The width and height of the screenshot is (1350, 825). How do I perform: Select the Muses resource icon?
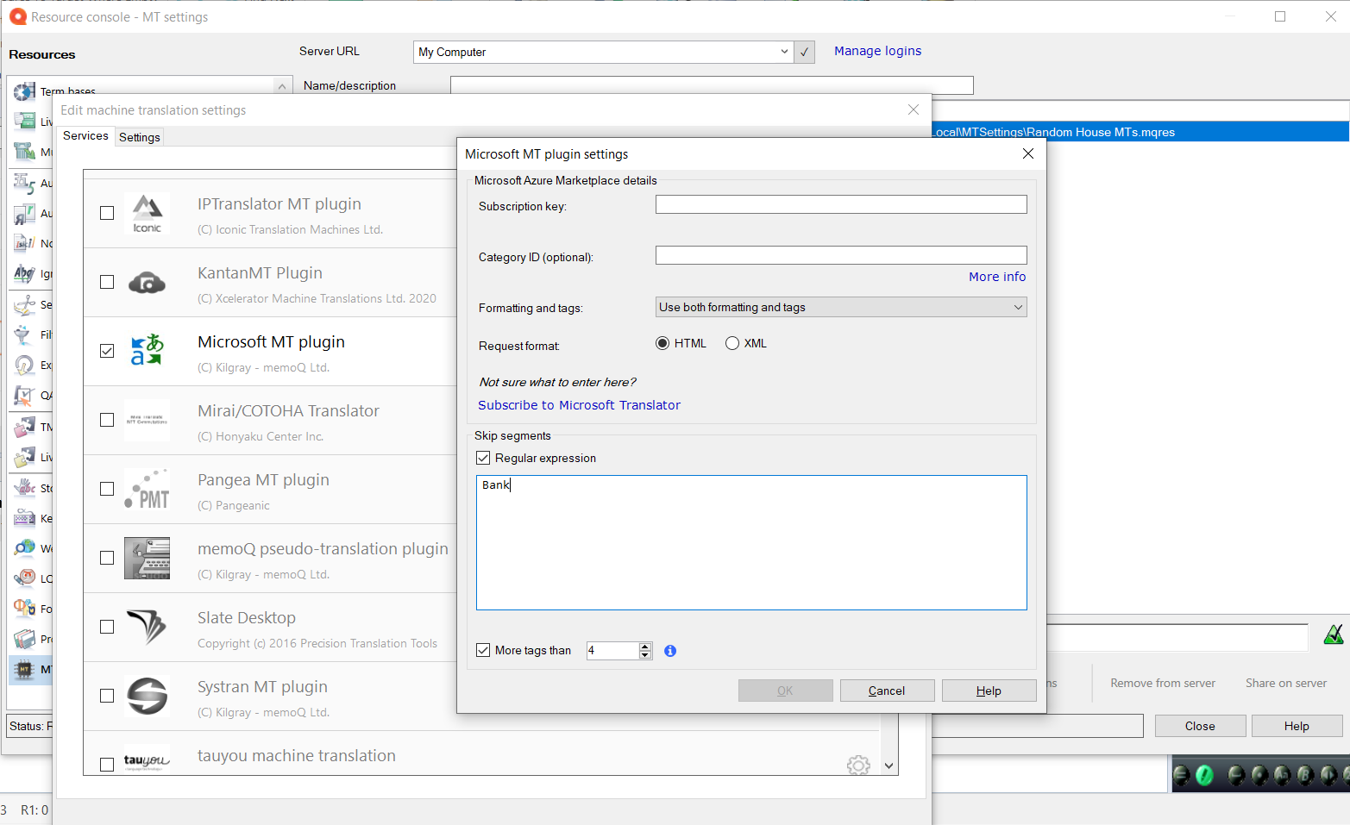coord(24,152)
